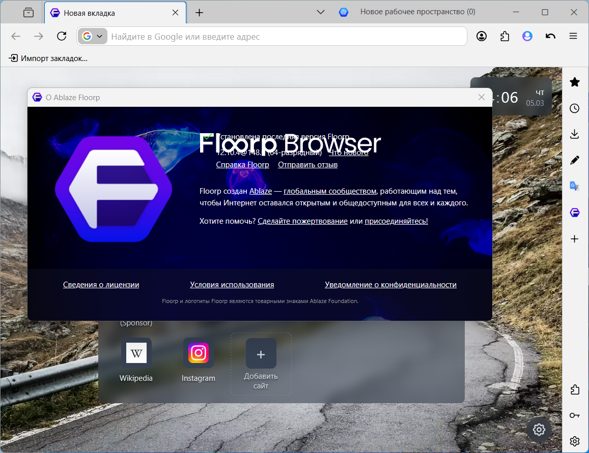589x453 pixels.
Task: Expand the Google search engine dropdown
Action: [x=93, y=37]
